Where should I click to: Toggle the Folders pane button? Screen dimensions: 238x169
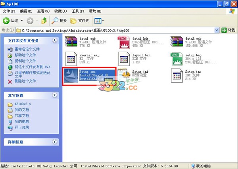pos(80,21)
